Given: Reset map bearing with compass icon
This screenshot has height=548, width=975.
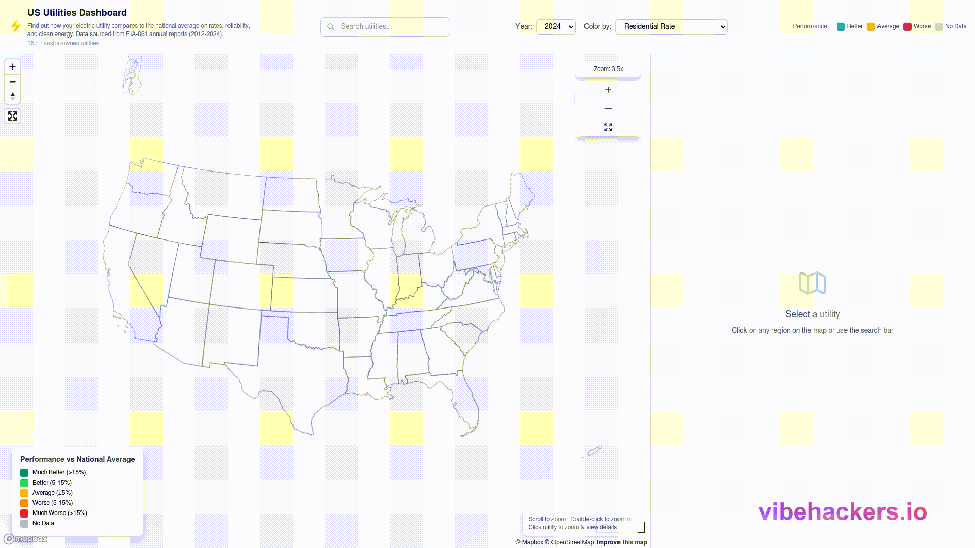Looking at the screenshot, I should 13,96.
